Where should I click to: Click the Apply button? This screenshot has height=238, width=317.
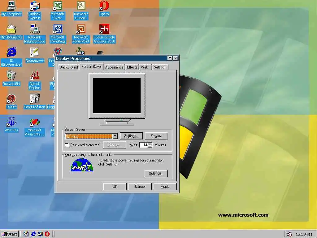coord(165,187)
